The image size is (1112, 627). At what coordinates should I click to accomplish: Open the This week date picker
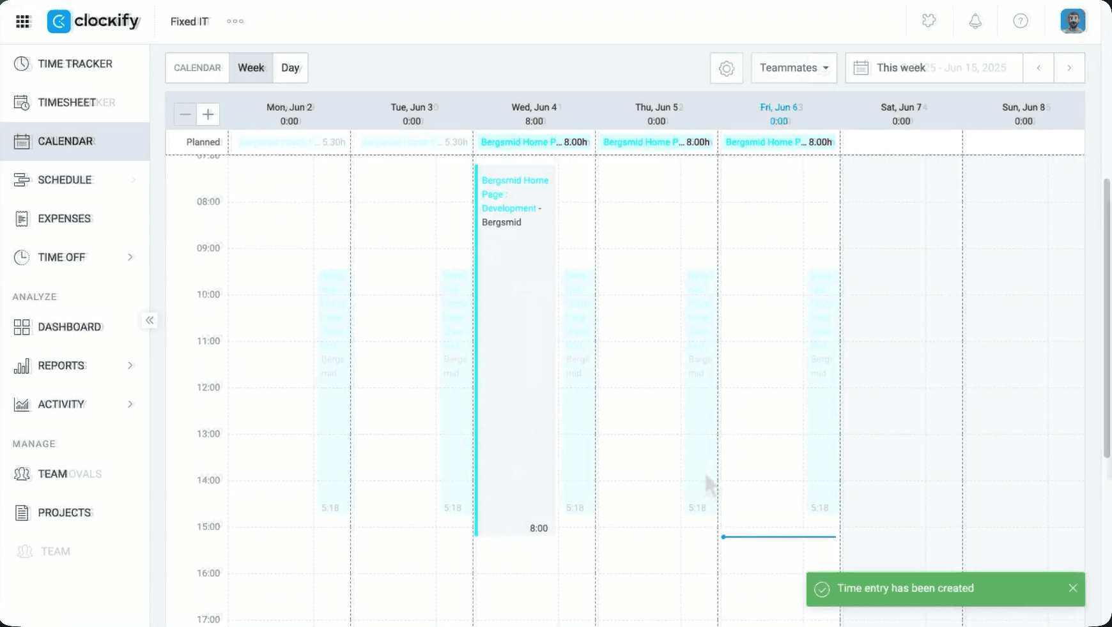pos(934,68)
